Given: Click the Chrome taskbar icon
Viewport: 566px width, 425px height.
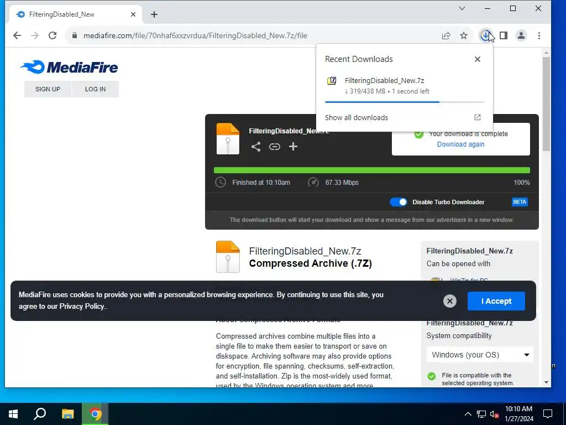Looking at the screenshot, I should tap(95, 414).
